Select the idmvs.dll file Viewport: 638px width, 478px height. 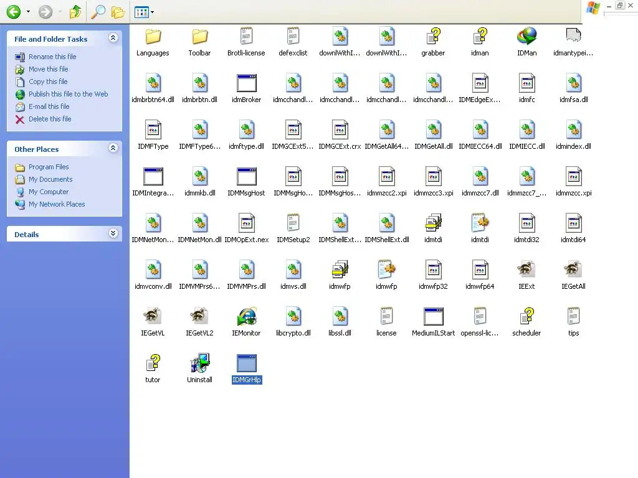point(293,276)
